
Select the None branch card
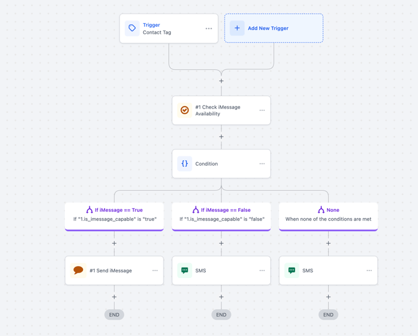(328, 215)
